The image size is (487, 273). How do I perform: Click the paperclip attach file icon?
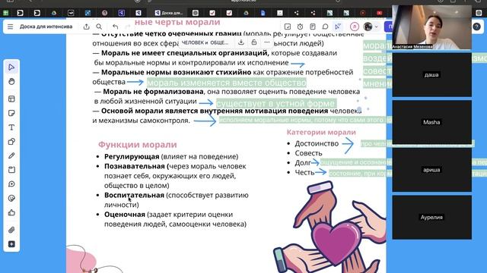[11, 230]
